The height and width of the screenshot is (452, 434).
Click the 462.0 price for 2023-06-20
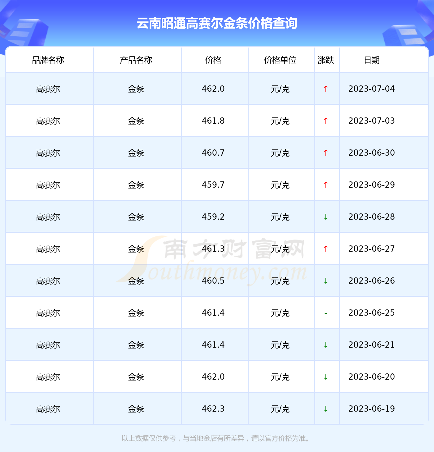click(213, 377)
